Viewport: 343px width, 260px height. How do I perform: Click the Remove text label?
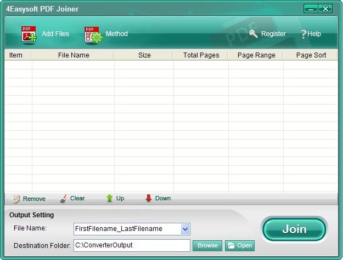[34, 199]
